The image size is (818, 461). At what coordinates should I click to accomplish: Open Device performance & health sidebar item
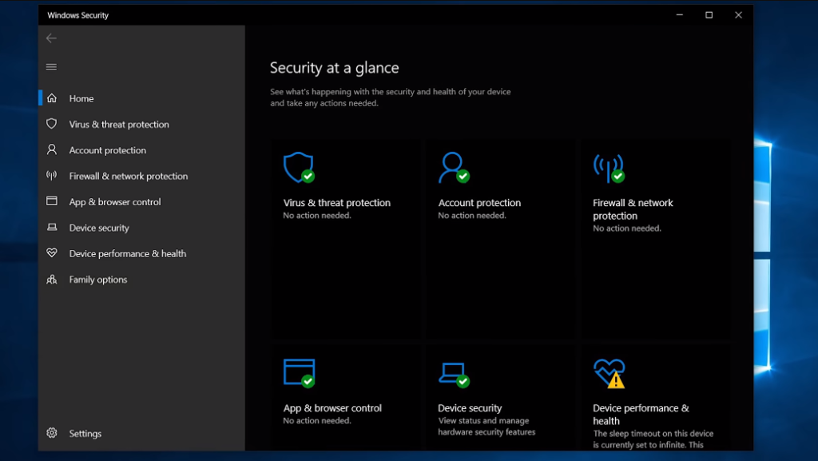coord(141,253)
